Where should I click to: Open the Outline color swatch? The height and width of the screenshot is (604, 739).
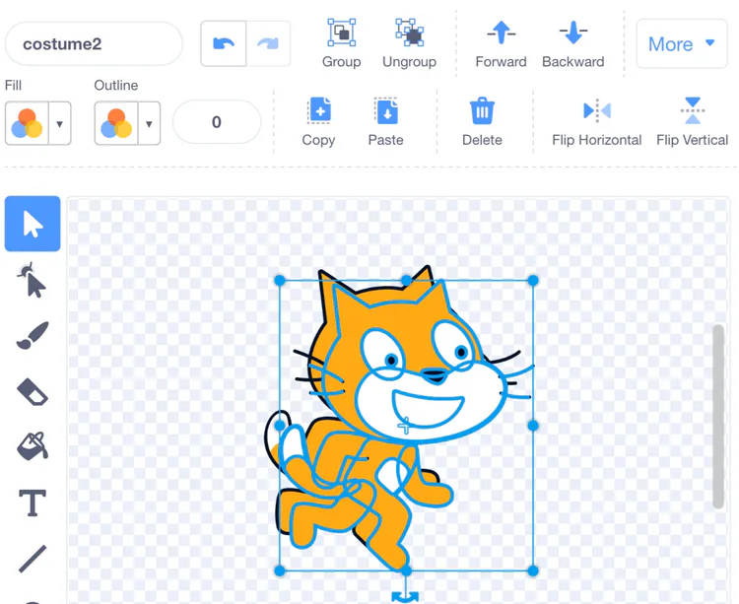pos(116,123)
